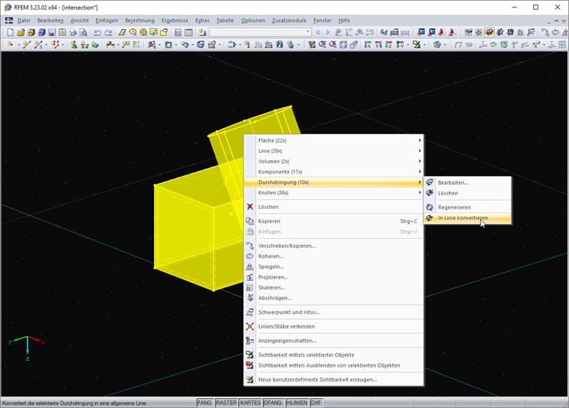Click the Undo arrow icon
This screenshot has width=569, height=408.
pyautogui.click(x=98, y=33)
